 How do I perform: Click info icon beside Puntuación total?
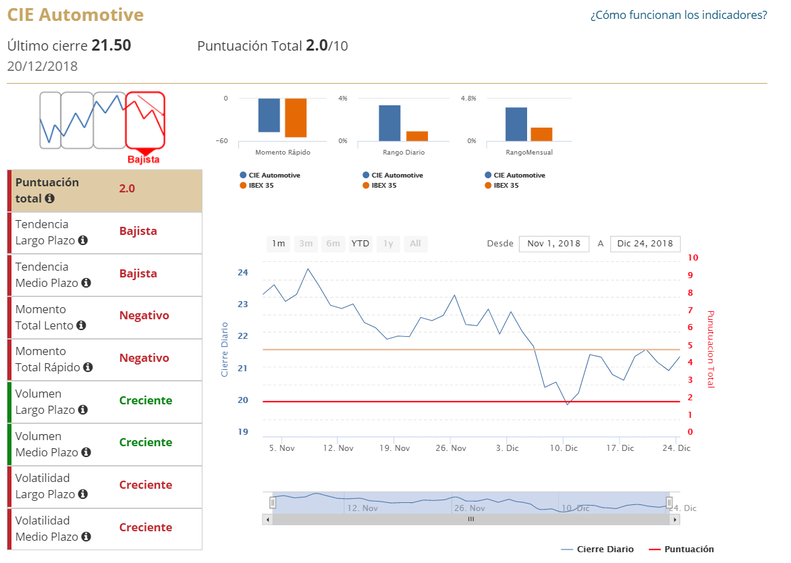point(50,199)
